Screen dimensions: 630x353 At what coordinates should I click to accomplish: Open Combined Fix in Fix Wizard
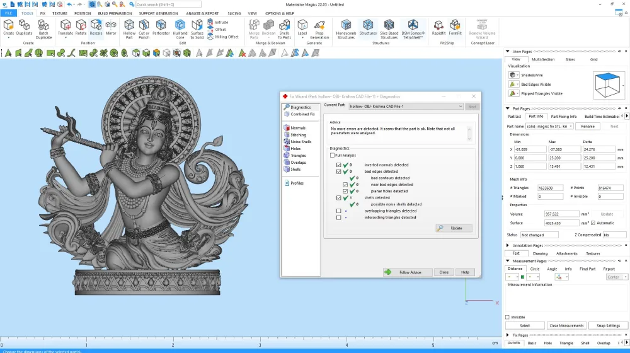[302, 114]
